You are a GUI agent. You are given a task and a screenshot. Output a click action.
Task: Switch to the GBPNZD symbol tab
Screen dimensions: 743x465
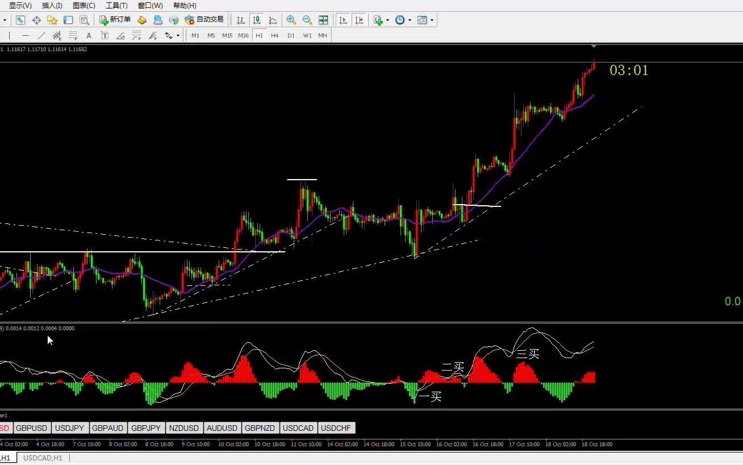tap(260, 428)
